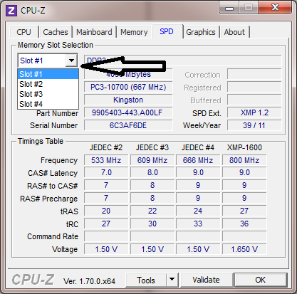Click the PC3-10700 (667 MHz) bandwidth field
Image resolution: width=297 pixels, height=294 pixels.
[128, 87]
